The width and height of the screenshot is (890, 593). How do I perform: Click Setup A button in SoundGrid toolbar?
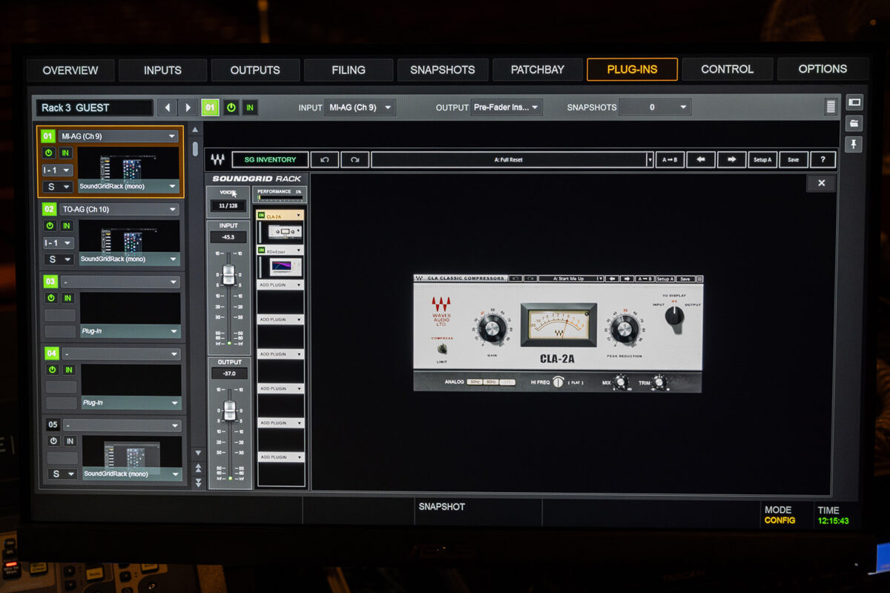762,159
